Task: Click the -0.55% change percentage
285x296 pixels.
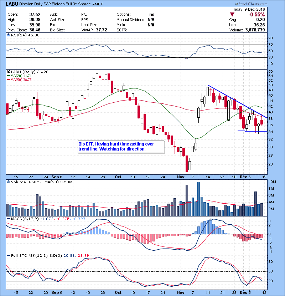Action: 257,15
